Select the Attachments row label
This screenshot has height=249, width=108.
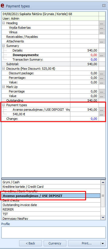[x=15, y=41]
